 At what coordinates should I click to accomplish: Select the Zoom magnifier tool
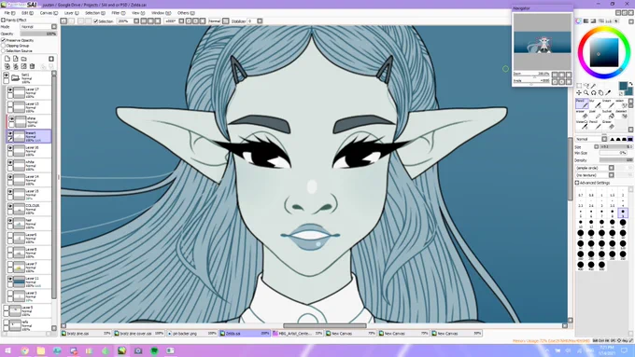[586, 92]
